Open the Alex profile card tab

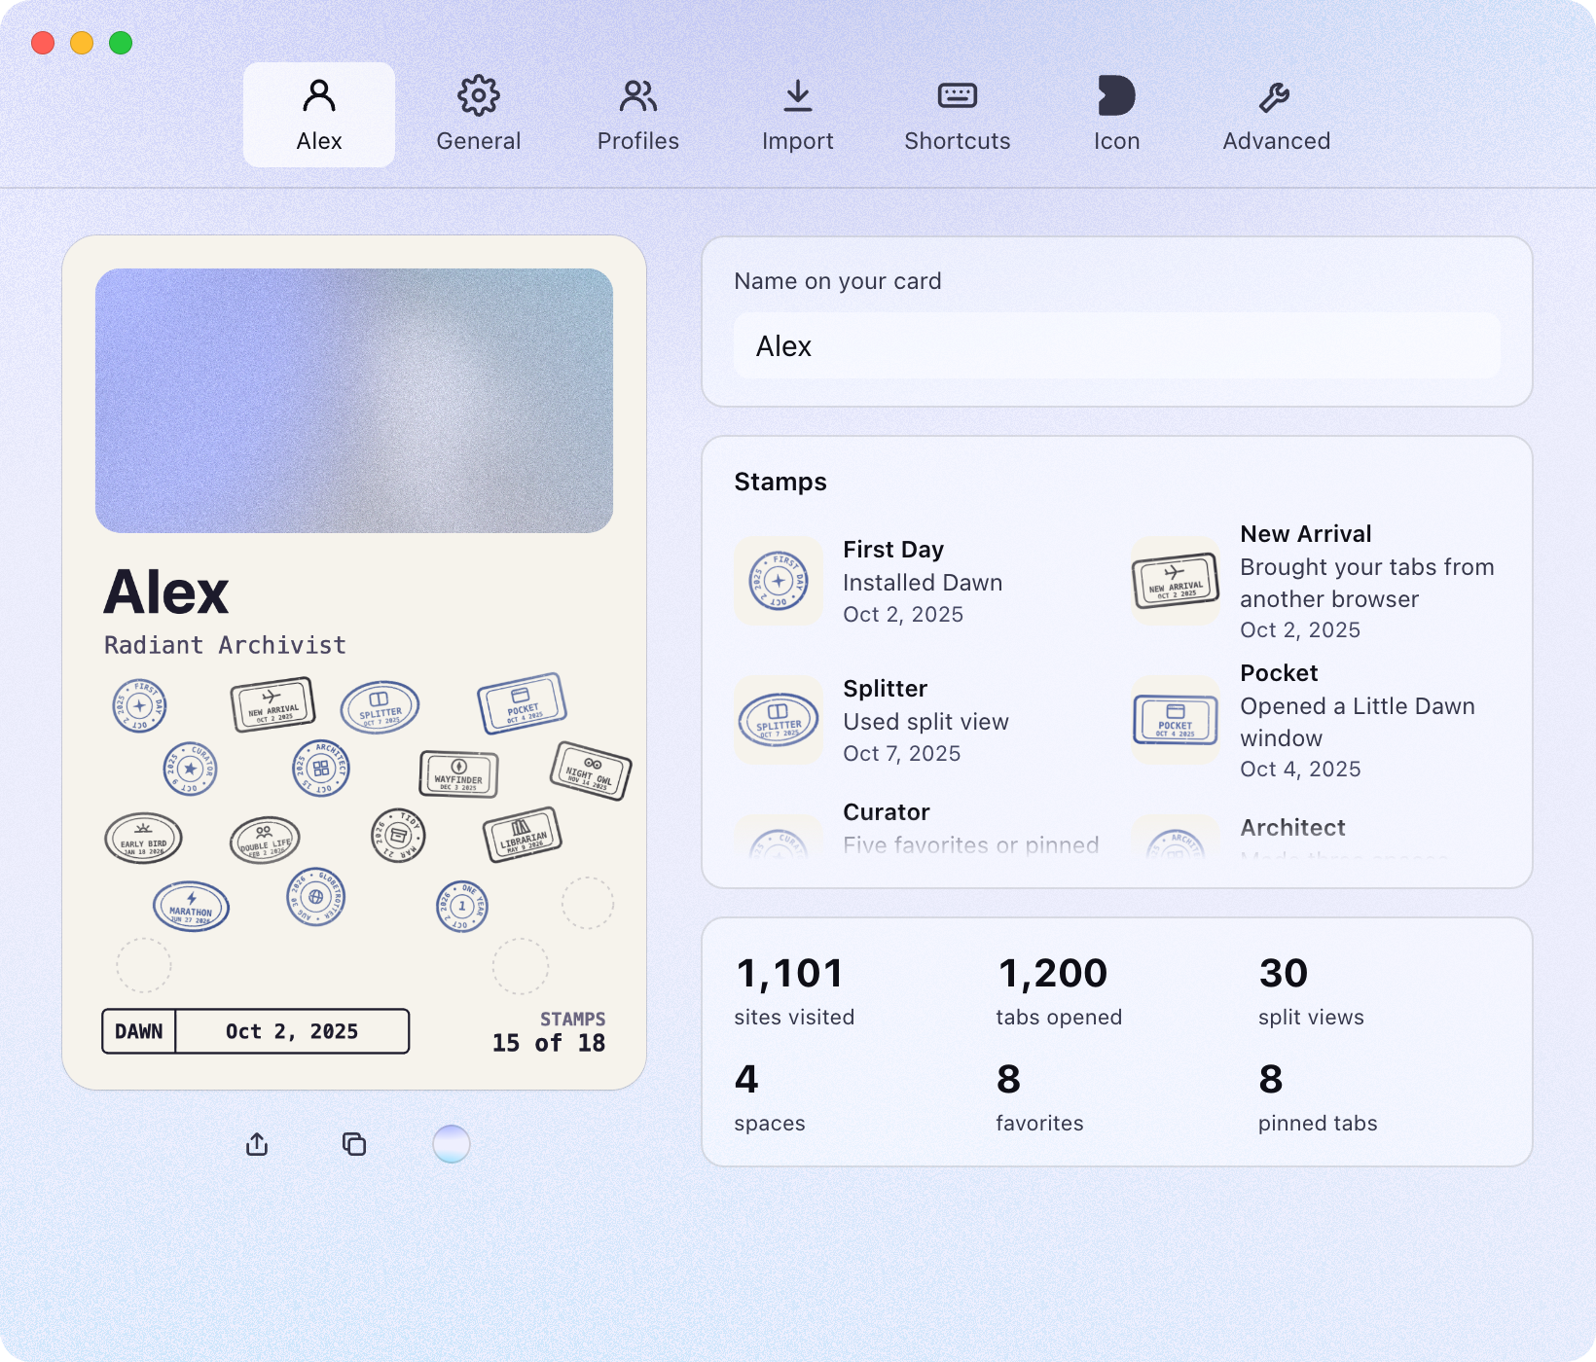(319, 115)
